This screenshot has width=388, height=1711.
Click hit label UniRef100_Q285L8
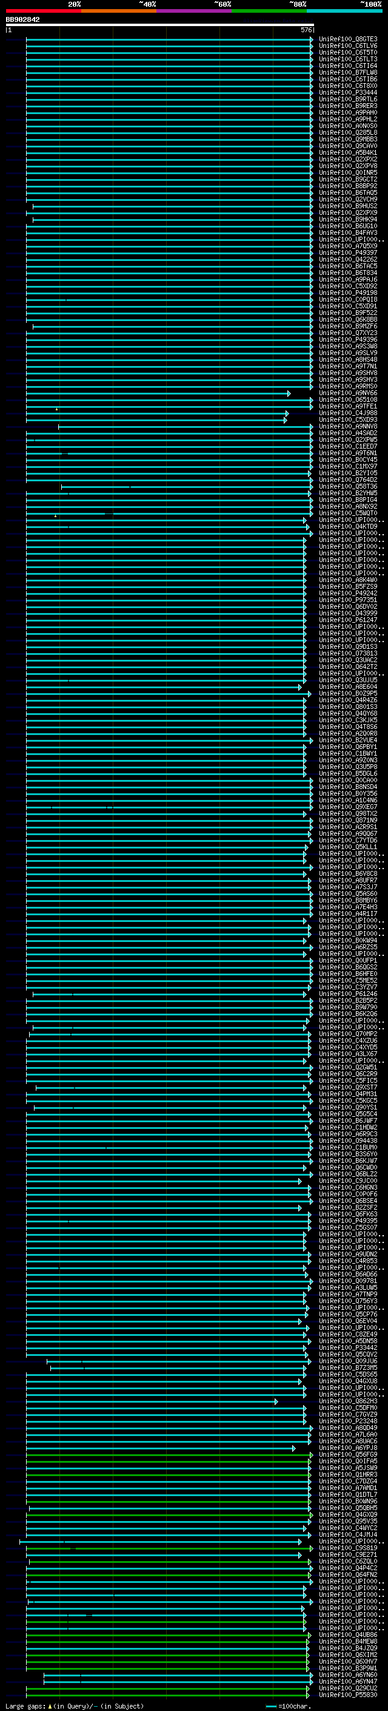click(347, 133)
